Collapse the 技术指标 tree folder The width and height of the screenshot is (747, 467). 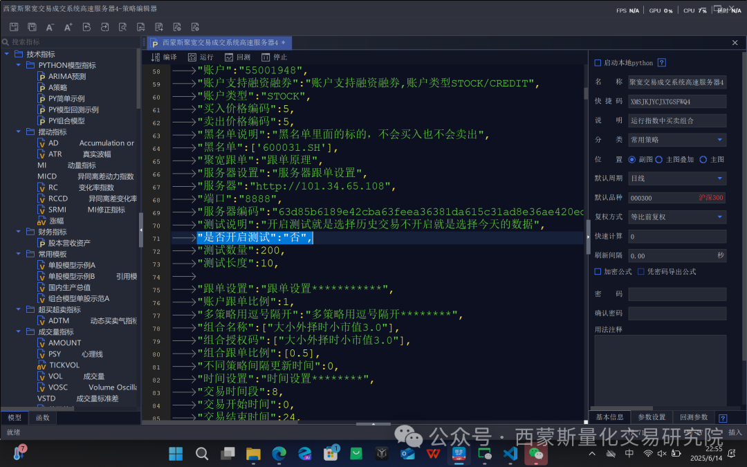coord(7,54)
